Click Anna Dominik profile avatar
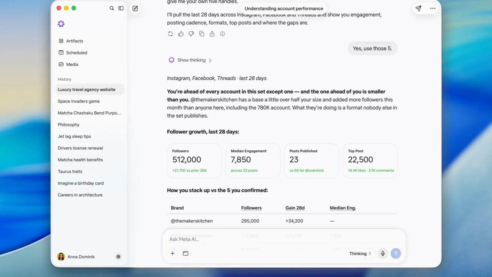This screenshot has height=277, width=492. pos(61,257)
